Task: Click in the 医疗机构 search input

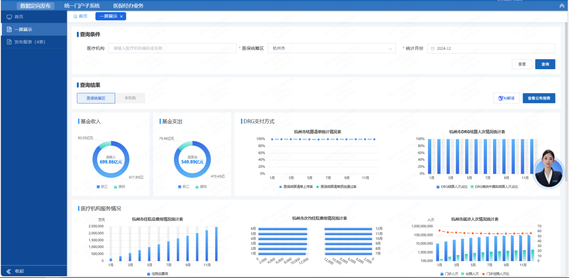Action: pyautogui.click(x=172, y=49)
